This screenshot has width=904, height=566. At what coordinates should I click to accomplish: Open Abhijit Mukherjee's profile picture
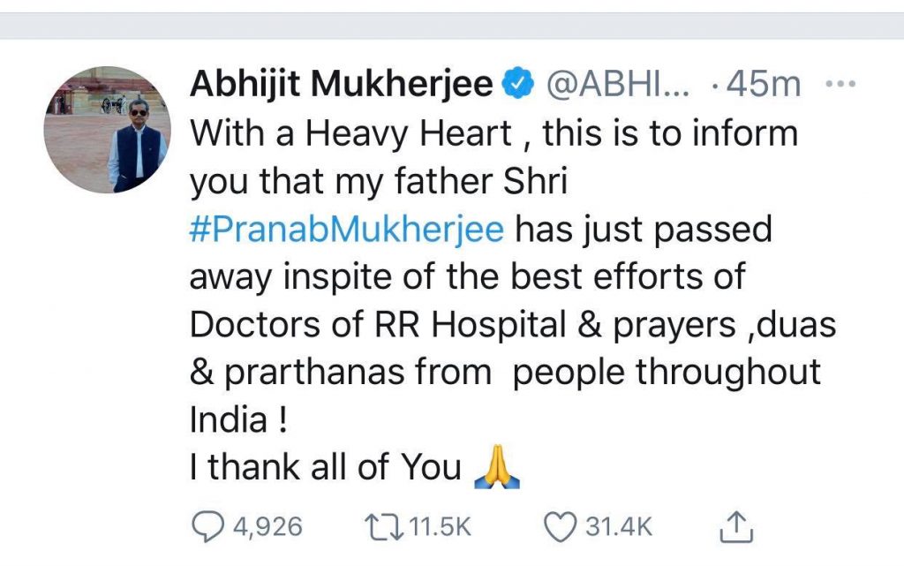[x=108, y=130]
